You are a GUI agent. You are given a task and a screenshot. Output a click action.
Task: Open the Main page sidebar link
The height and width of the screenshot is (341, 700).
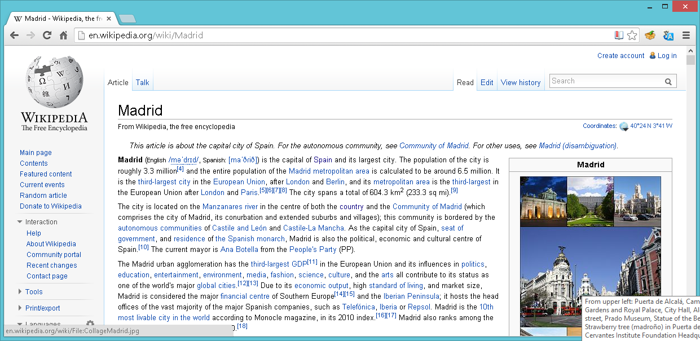pyautogui.click(x=36, y=153)
